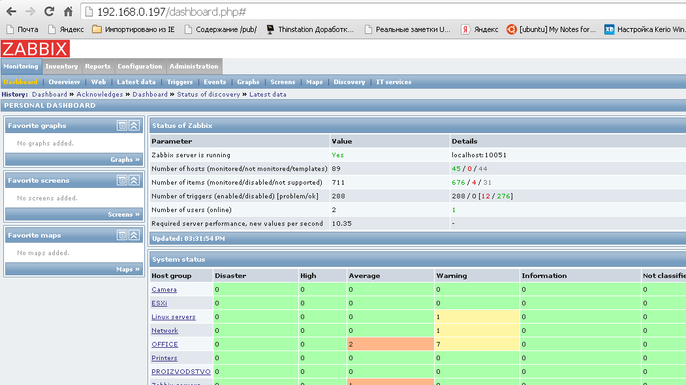Viewport: 686px width, 385px height.
Task: Open Favorite maps menu icon
Action: pyautogui.click(x=122, y=235)
